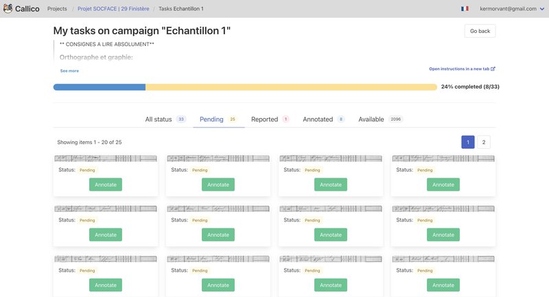Click the Orthographe et graphie heading
The width and height of the screenshot is (549, 297).
coord(96,57)
